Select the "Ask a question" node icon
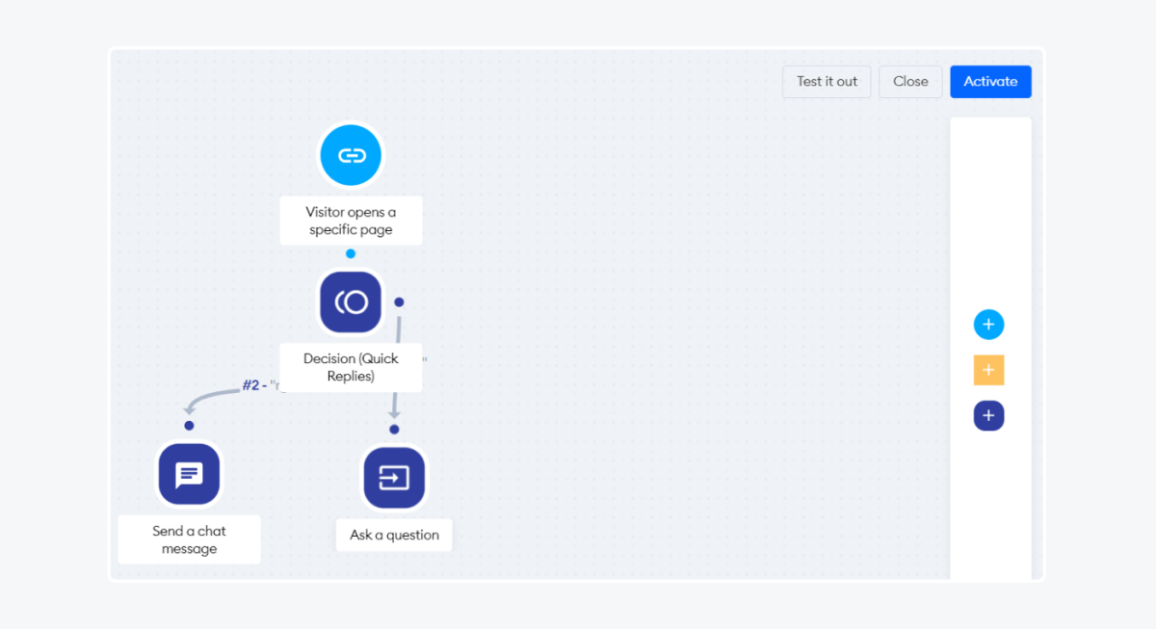The image size is (1156, 629). click(394, 477)
